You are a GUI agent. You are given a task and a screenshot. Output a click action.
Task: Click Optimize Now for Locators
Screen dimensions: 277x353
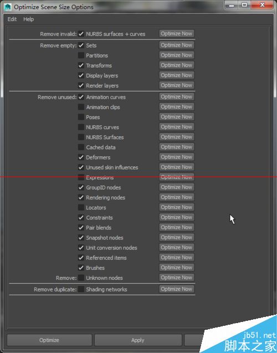click(177, 207)
